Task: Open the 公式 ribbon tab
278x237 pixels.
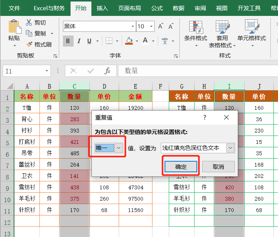Action: click(157, 8)
